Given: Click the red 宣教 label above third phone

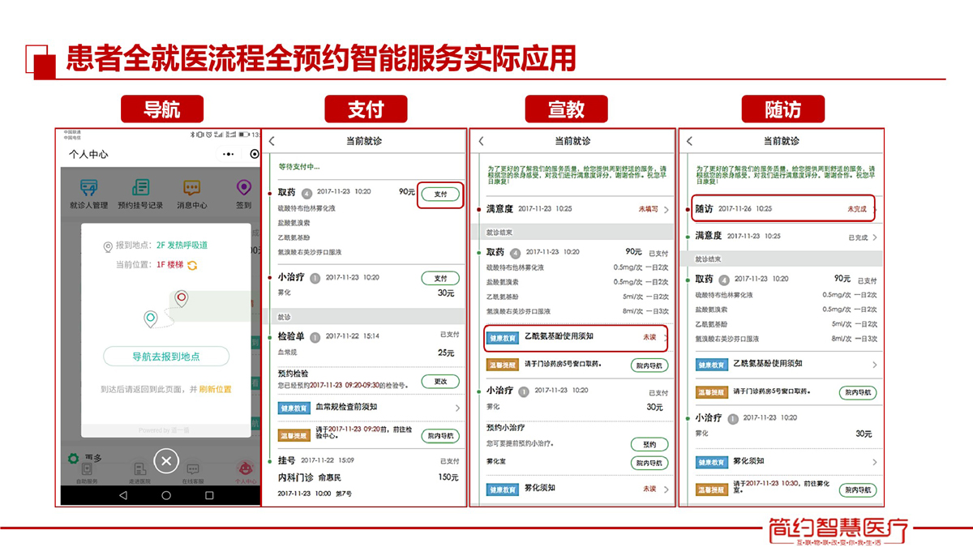Looking at the screenshot, I should tap(566, 109).
